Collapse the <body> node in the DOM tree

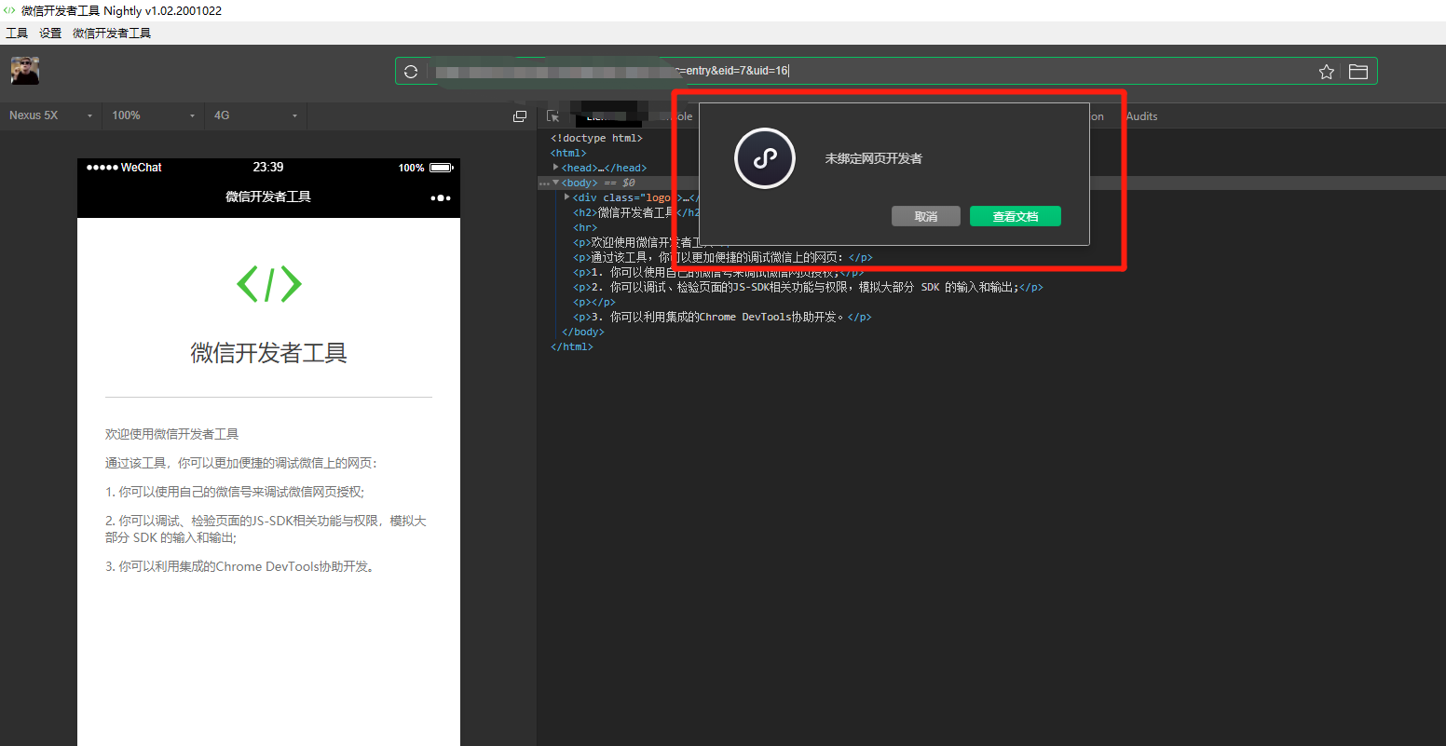556,183
